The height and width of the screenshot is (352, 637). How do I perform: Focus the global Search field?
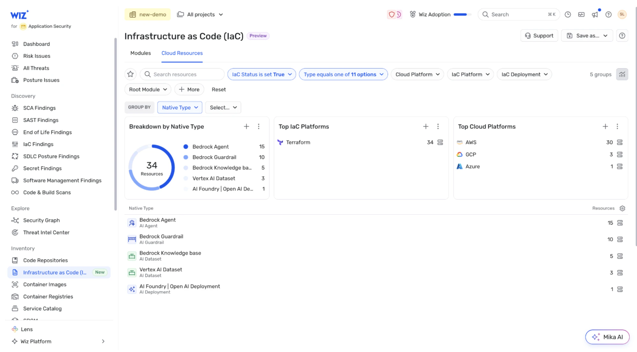(519, 14)
